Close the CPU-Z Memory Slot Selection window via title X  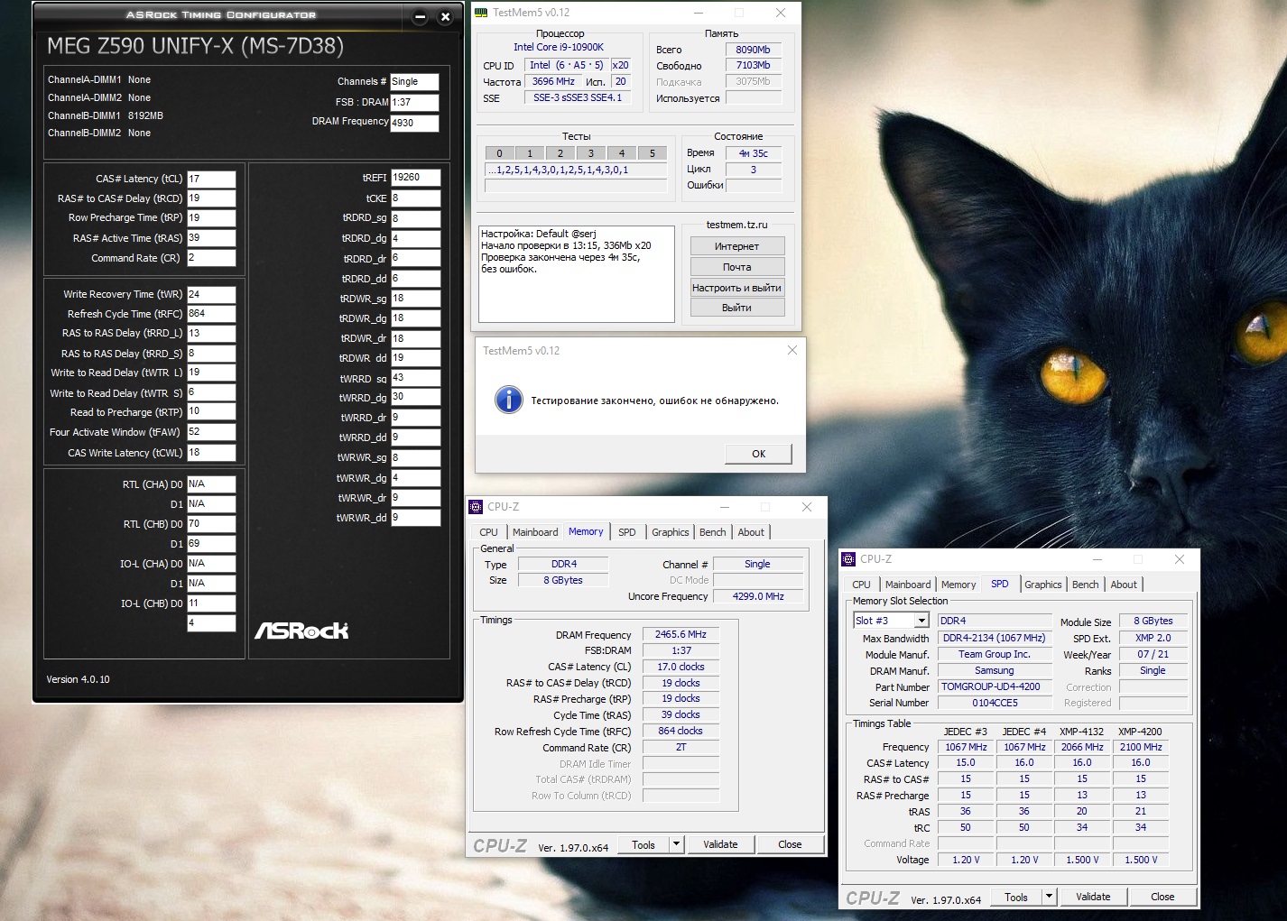(1180, 559)
